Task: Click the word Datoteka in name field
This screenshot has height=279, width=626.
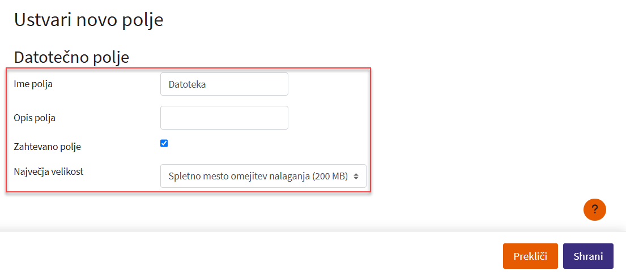Action: point(187,84)
